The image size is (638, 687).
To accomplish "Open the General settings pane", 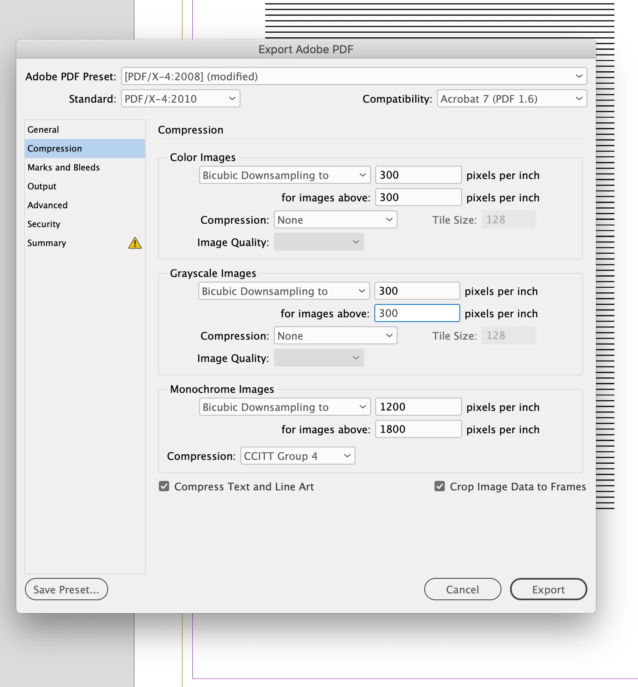I will tap(85, 130).
